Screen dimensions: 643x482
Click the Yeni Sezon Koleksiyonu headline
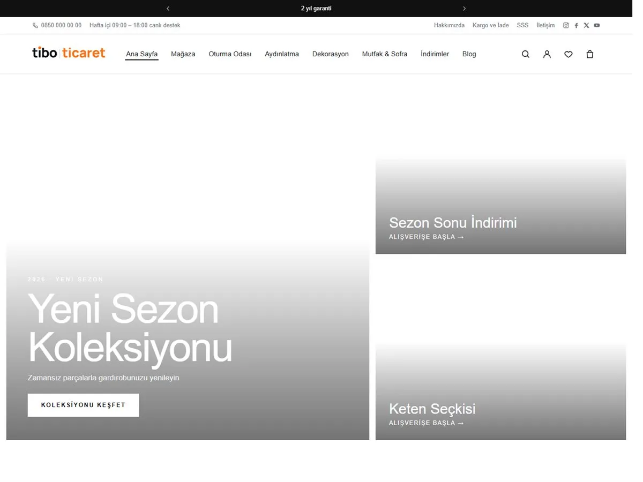[x=130, y=328]
